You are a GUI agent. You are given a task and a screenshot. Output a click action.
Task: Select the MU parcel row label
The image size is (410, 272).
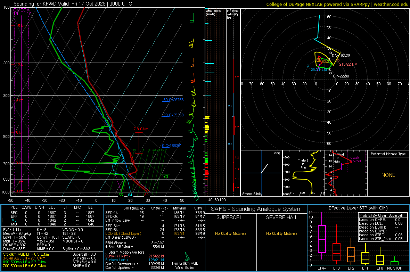click(14, 224)
